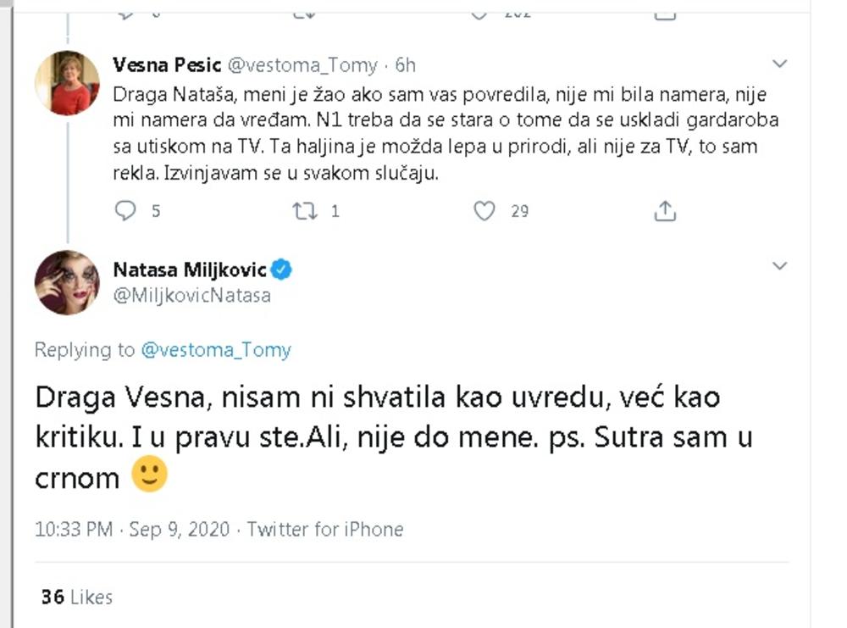Image resolution: width=847 pixels, height=628 pixels.
Task: Expand the options chevron on Vesna Pesic's tweet
Action: coord(780,64)
